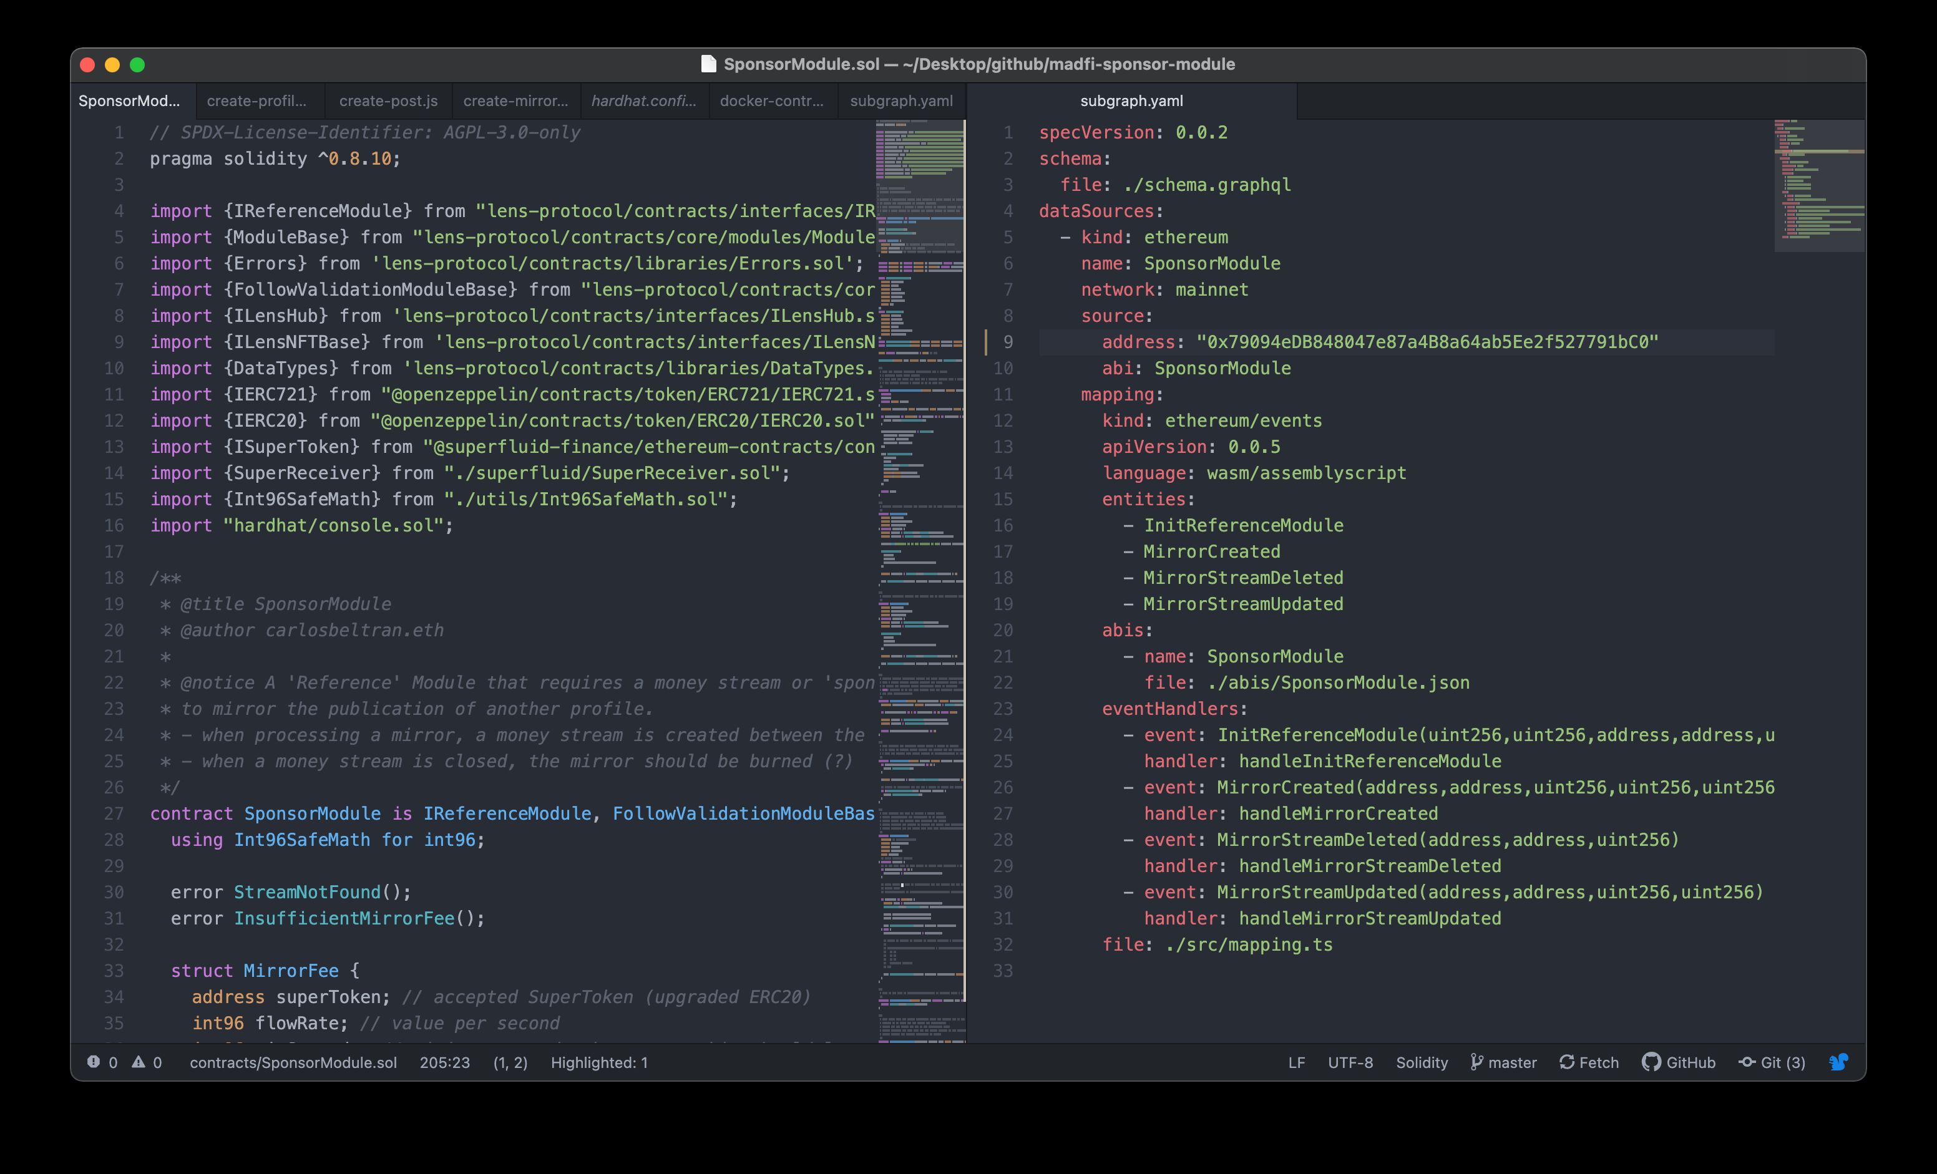Click the error StreamNotFound() line
This screenshot has width=1937, height=1174.
[291, 892]
